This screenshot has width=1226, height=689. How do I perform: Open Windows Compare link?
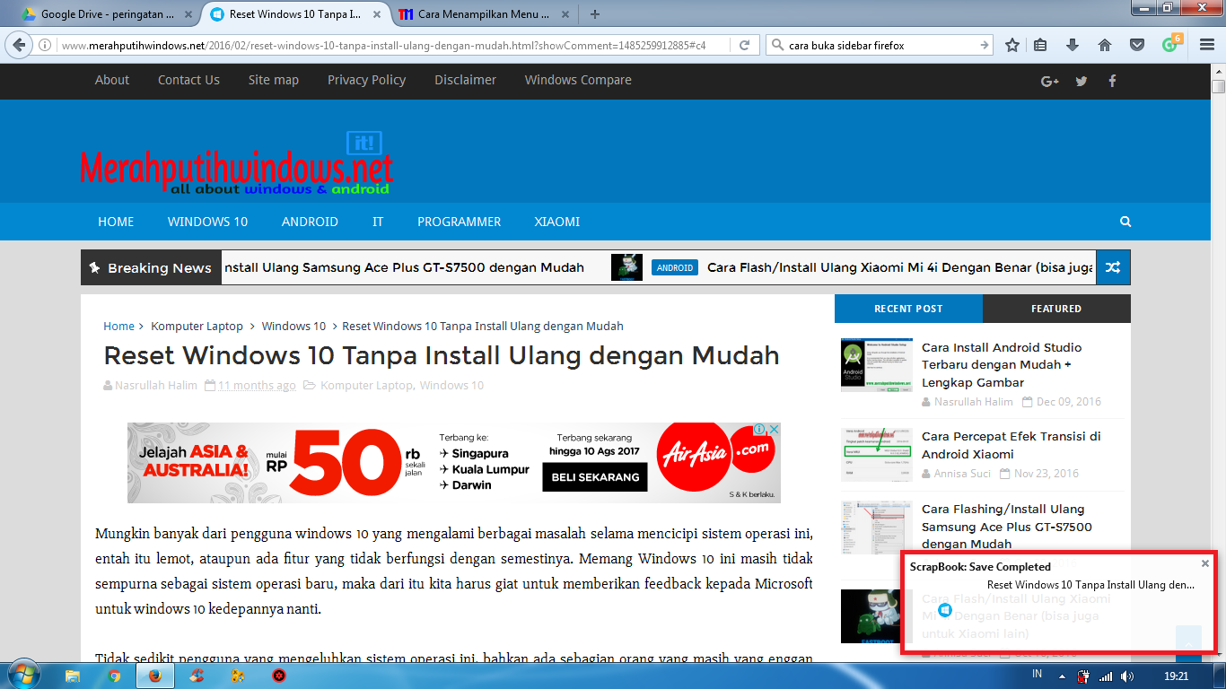(x=578, y=80)
